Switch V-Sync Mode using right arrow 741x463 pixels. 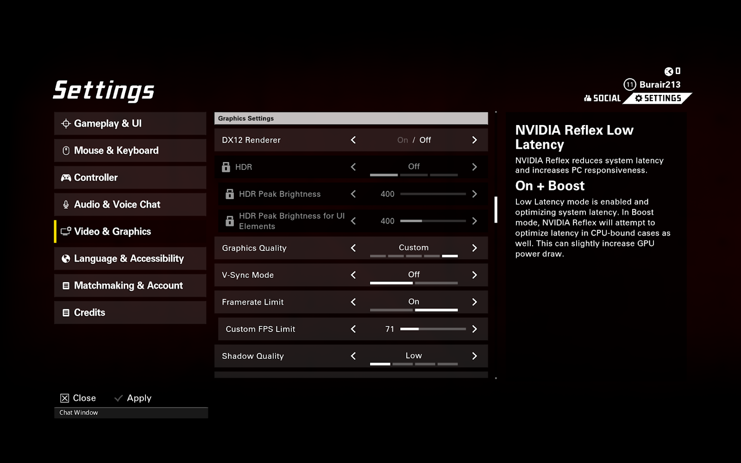[474, 275]
